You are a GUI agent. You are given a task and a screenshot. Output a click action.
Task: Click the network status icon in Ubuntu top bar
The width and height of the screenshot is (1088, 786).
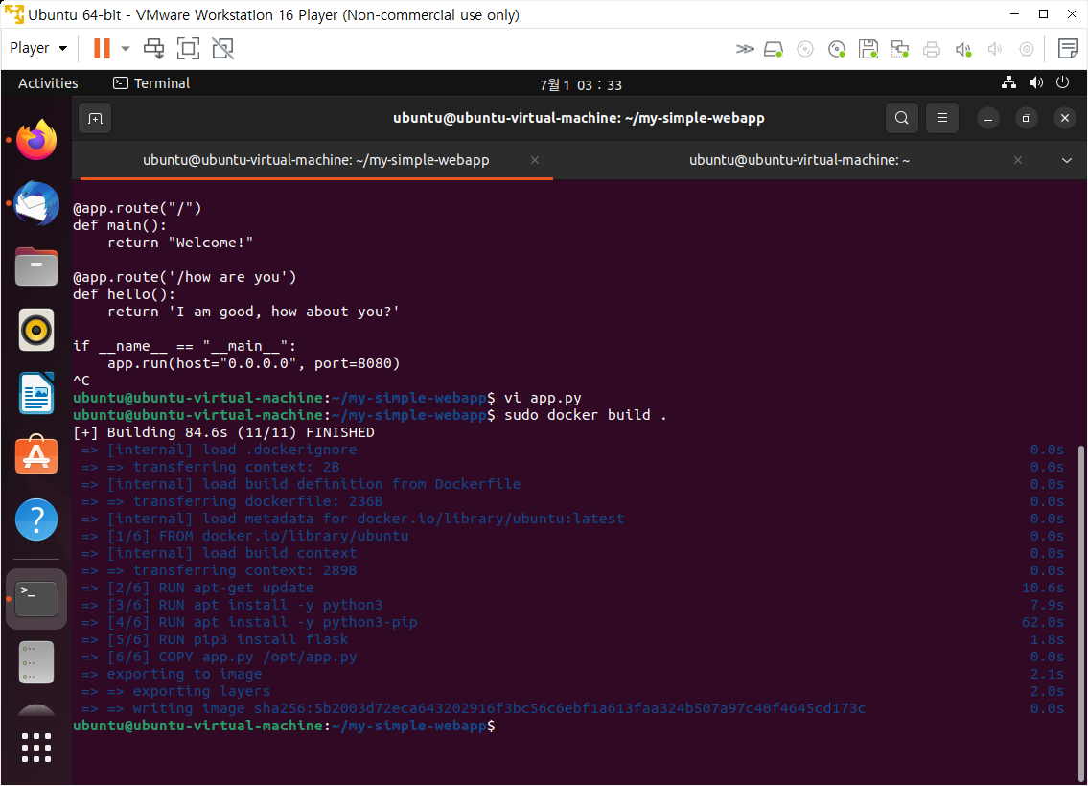click(x=1008, y=82)
